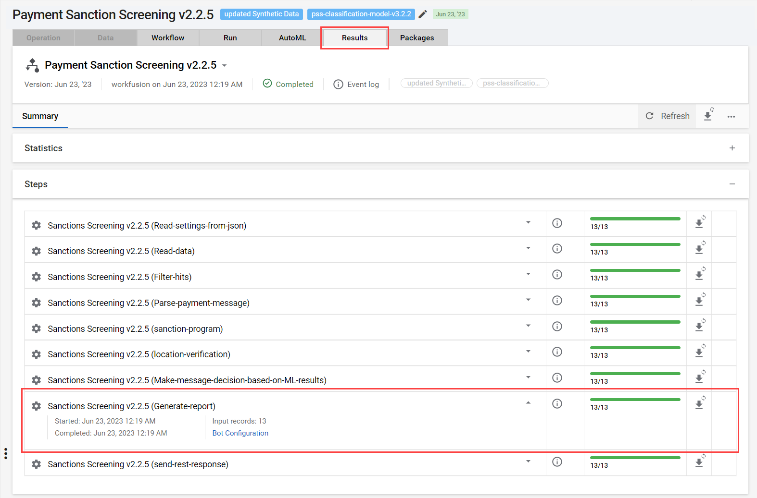Viewport: 757px width, 498px height.
Task: Open info for Parse-payment-message step
Action: pyautogui.click(x=557, y=300)
